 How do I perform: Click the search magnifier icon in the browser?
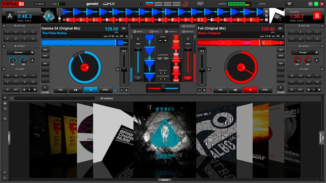(x=11, y=99)
